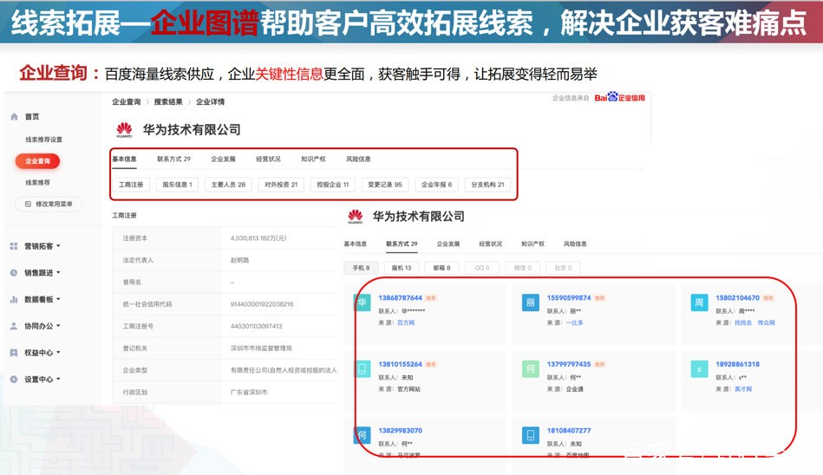The height and width of the screenshot is (475, 823).
Task: Select the 股东信息 1 button
Action: pyautogui.click(x=178, y=185)
